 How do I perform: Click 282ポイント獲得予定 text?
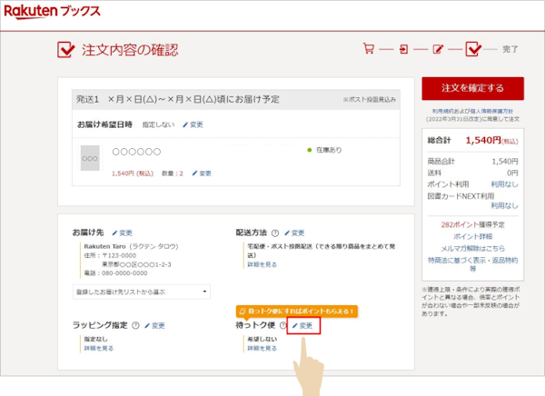click(472, 224)
